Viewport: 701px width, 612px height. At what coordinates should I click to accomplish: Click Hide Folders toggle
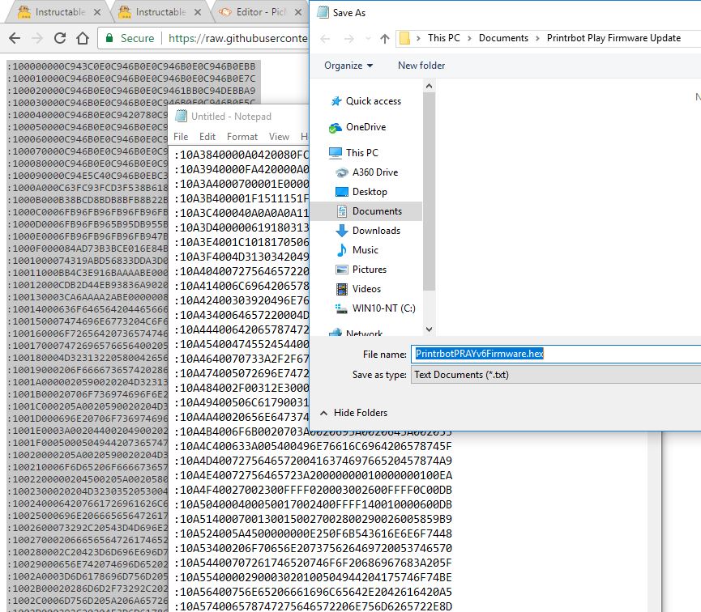(353, 413)
